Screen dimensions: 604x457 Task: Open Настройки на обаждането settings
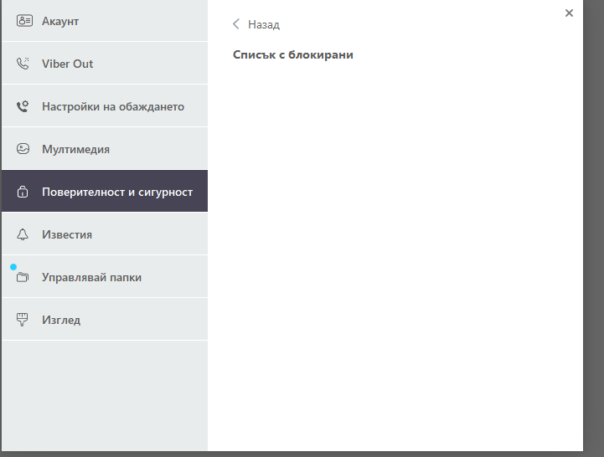(113, 106)
